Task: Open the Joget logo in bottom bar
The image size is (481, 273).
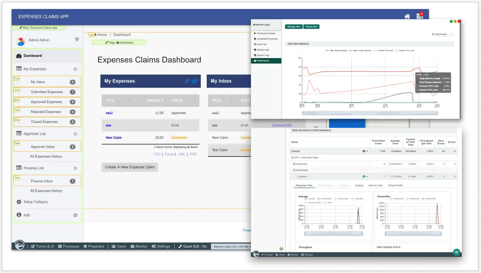Action: tap(20, 245)
